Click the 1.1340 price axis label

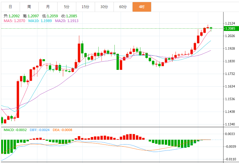[230, 124]
